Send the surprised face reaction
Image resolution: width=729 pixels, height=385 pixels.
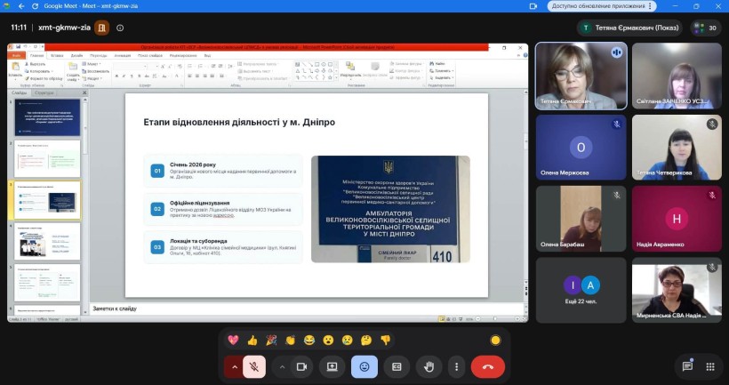[328, 340]
